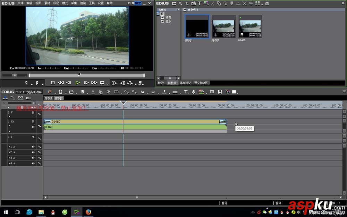Select 01460 video clip on 1 VA track
This screenshot has height=217, width=347.
135,122
